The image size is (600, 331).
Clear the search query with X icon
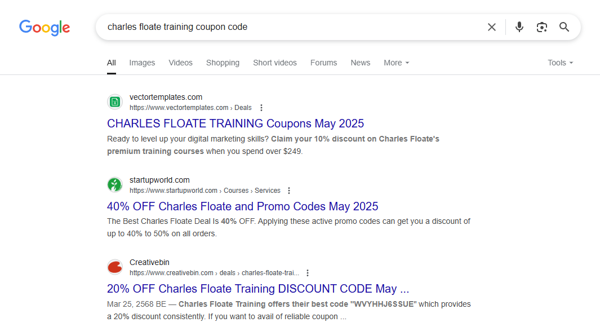[492, 27]
